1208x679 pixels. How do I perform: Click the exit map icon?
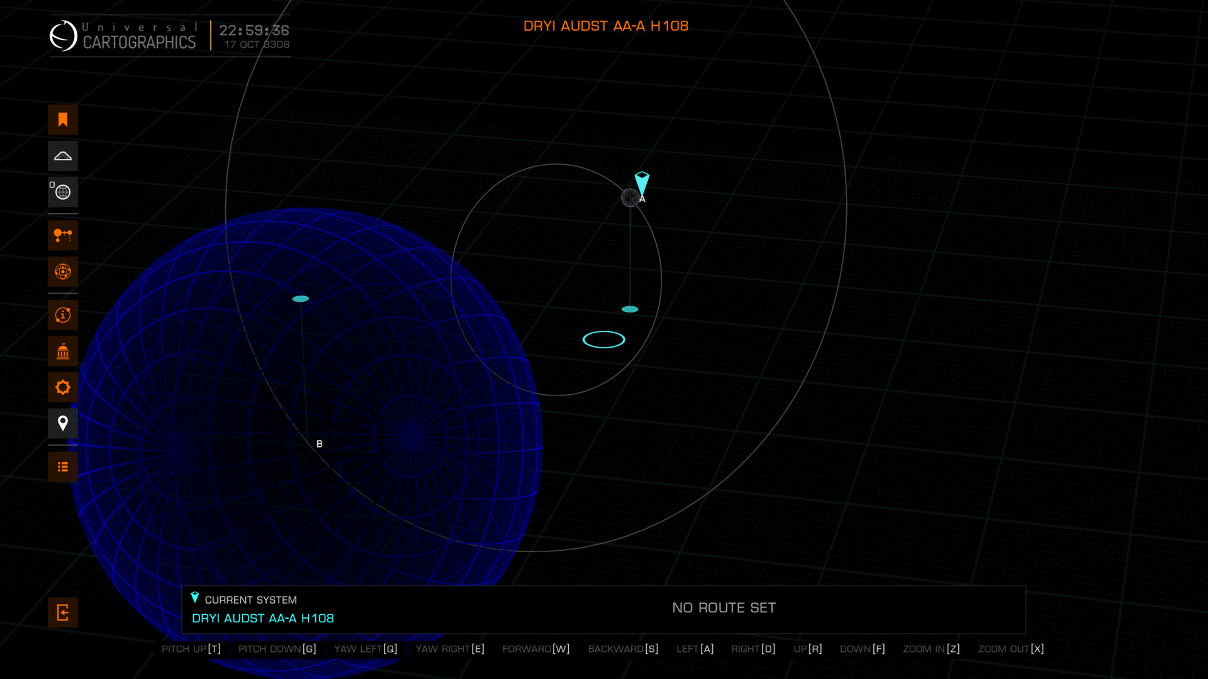coord(63,612)
